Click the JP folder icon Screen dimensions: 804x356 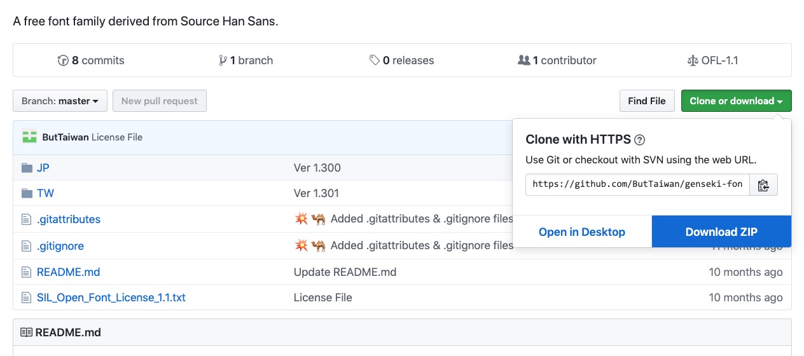click(x=27, y=168)
